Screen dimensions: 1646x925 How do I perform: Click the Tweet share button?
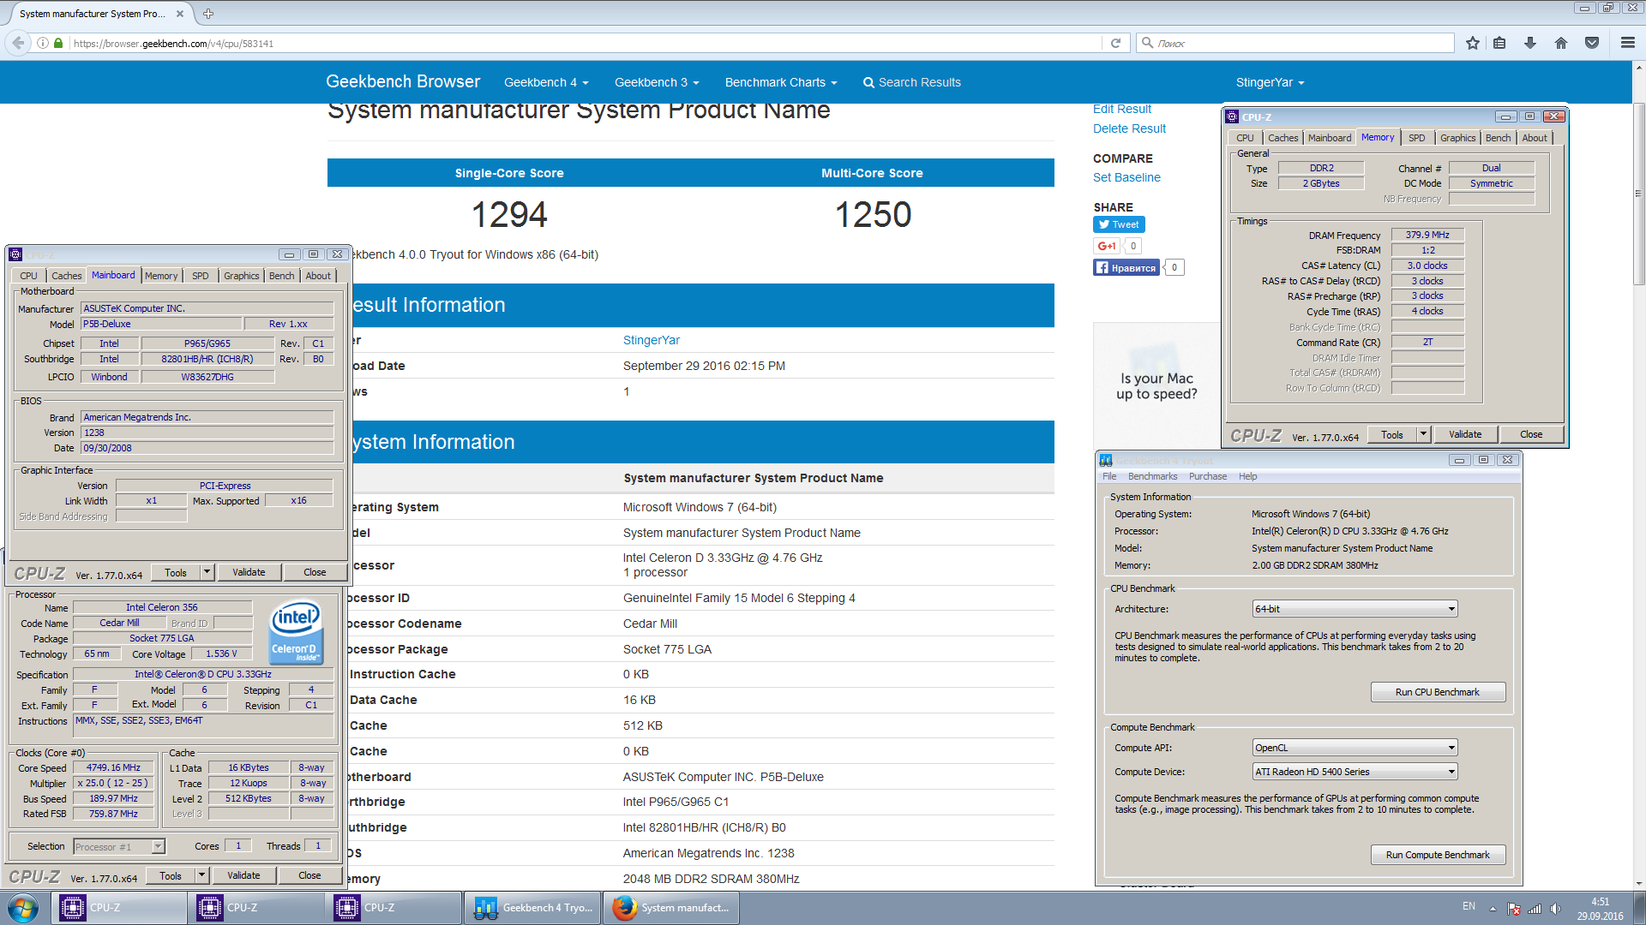(x=1119, y=224)
